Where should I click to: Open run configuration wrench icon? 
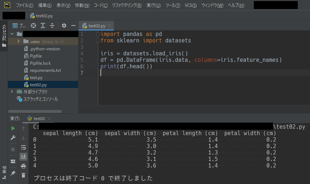pos(13,137)
